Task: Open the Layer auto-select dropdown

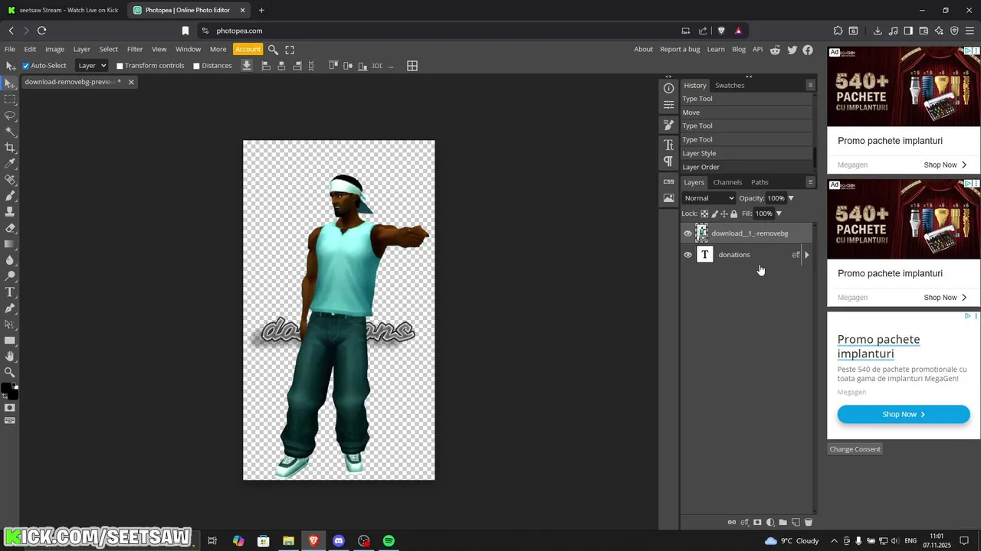Action: click(x=91, y=66)
